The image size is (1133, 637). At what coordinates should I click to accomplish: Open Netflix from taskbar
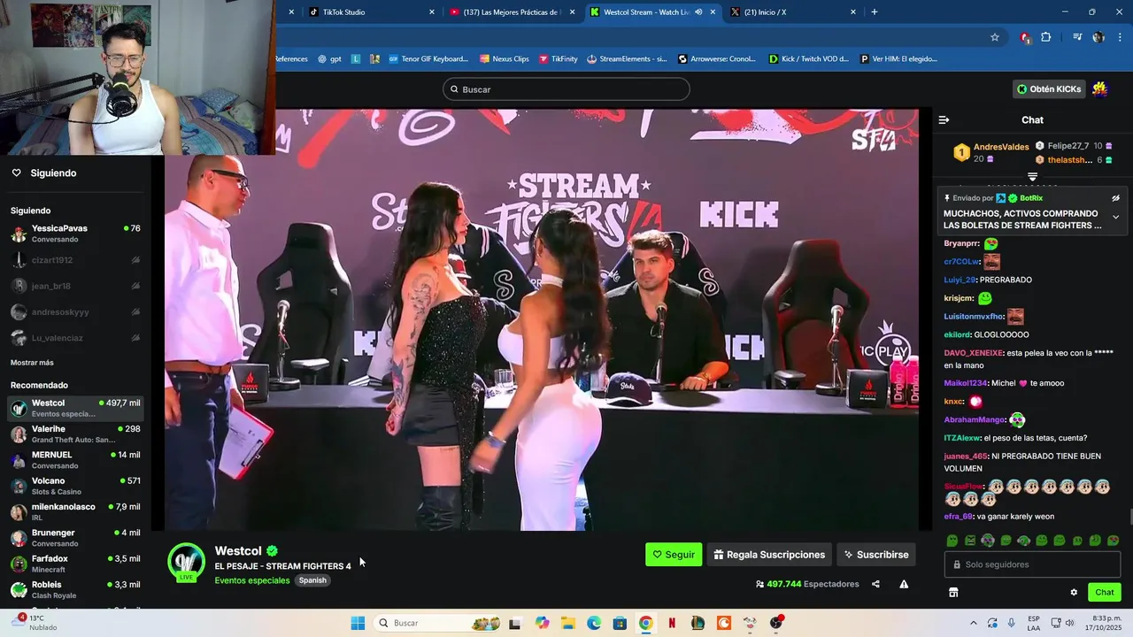[672, 623]
